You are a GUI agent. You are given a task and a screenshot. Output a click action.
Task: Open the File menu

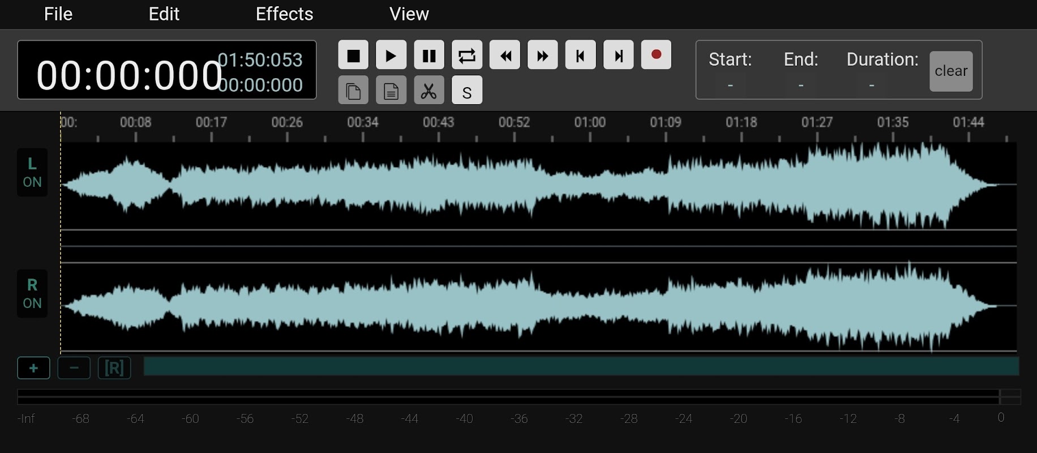tap(58, 14)
